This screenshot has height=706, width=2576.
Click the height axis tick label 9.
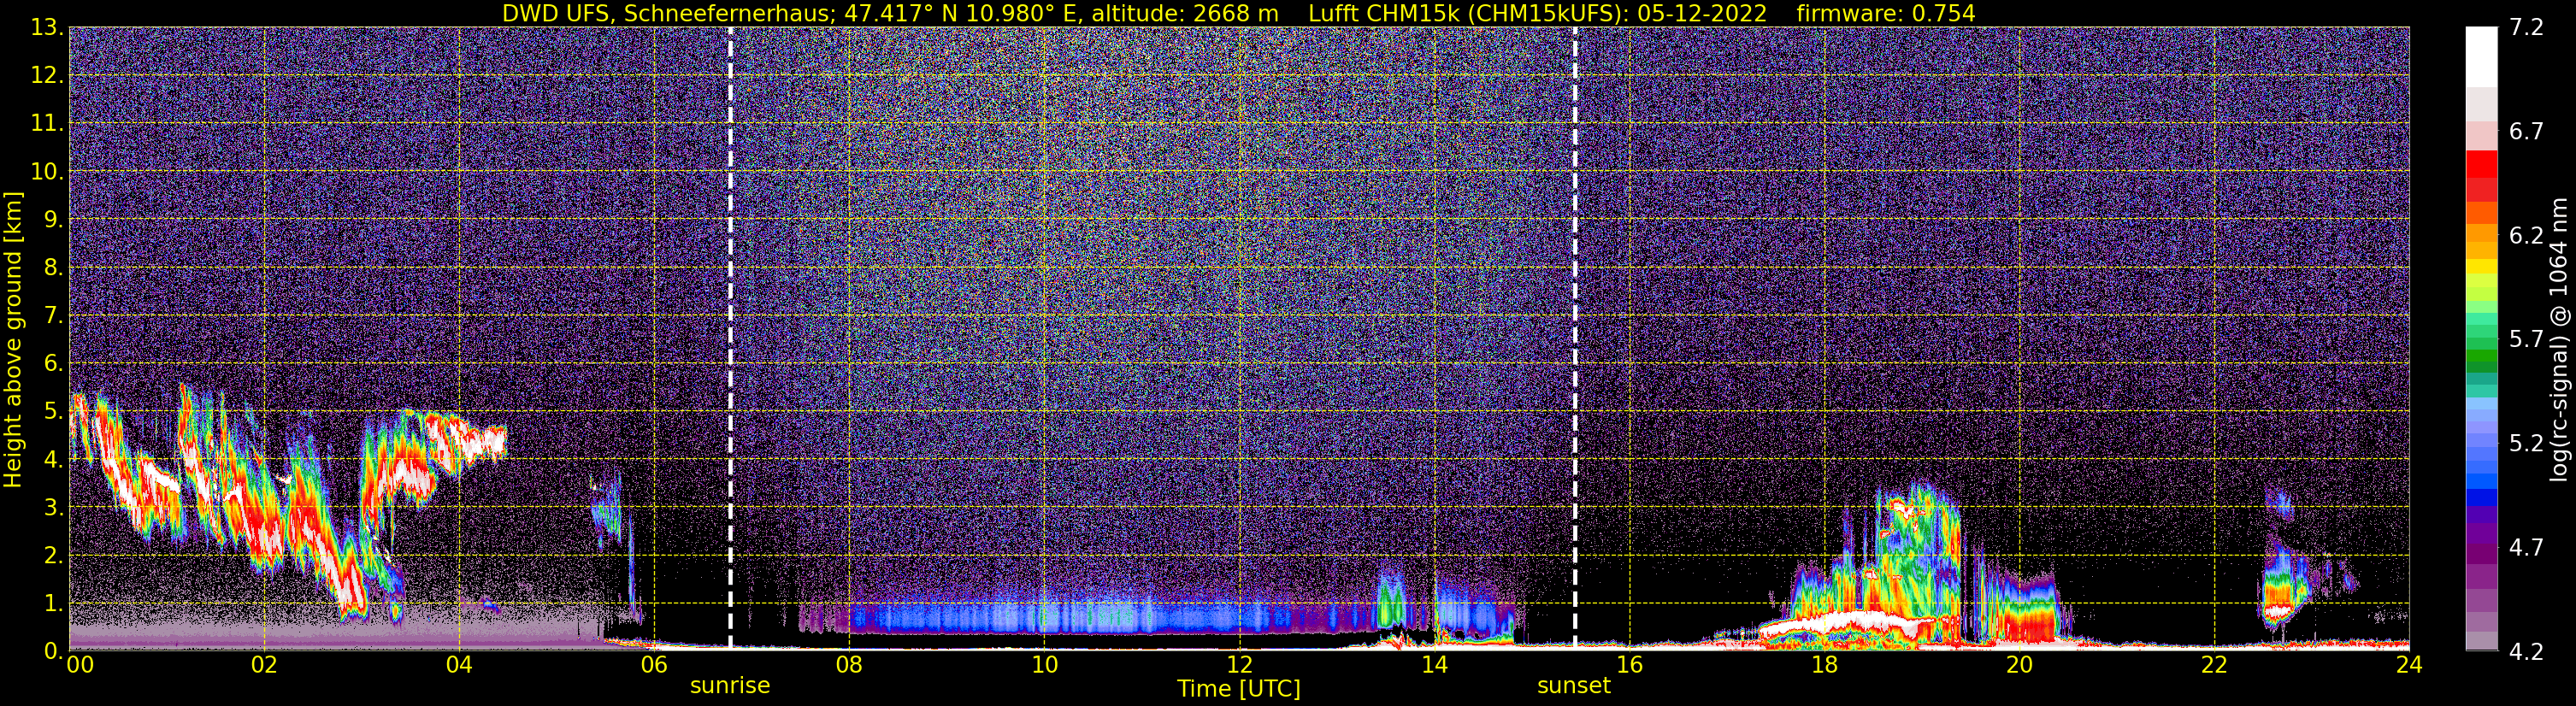pos(54,219)
